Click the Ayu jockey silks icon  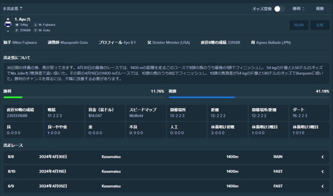click(8, 23)
